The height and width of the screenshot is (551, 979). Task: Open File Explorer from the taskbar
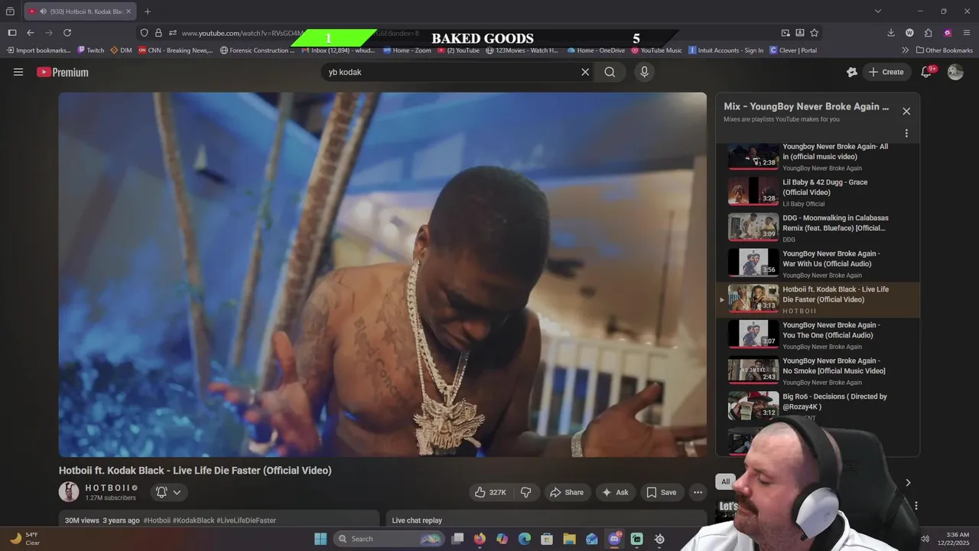[x=569, y=539]
